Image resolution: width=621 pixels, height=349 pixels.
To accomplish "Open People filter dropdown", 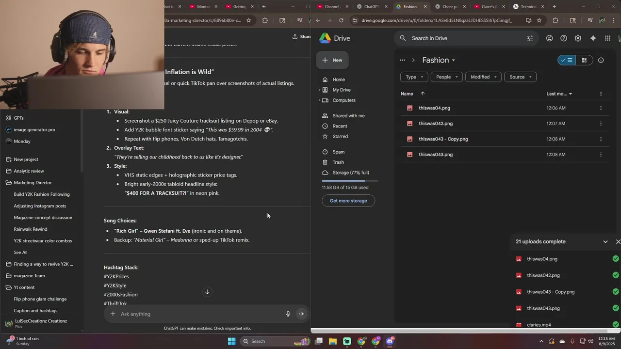I will coord(446,77).
